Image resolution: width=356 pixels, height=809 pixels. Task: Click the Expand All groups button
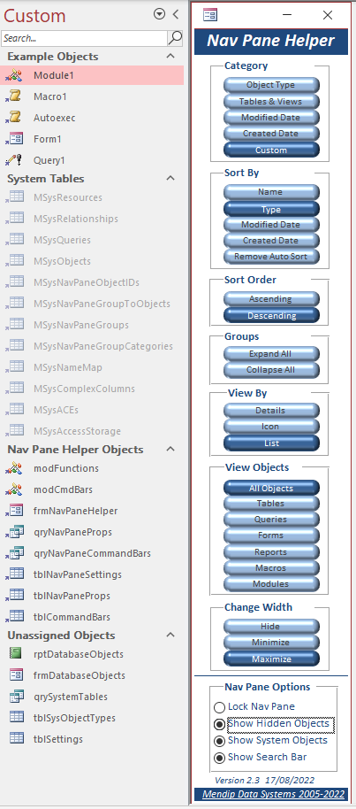pyautogui.click(x=271, y=354)
